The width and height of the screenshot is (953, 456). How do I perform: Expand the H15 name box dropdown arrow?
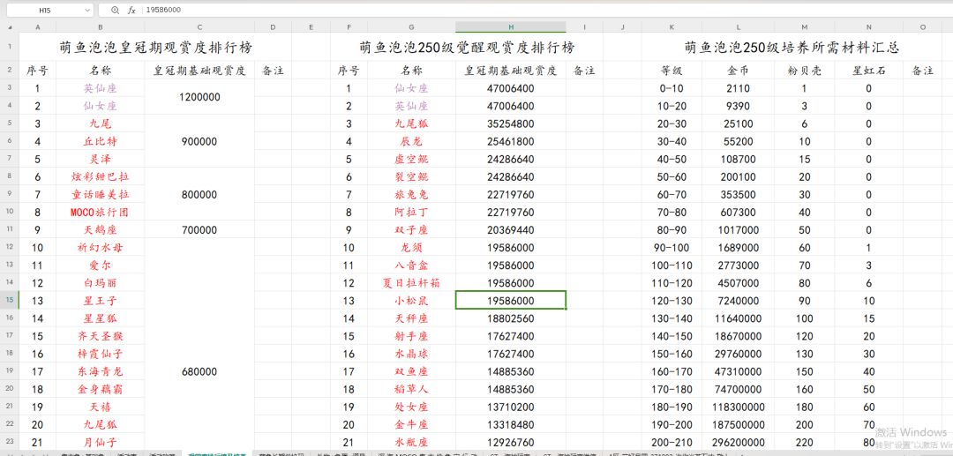point(86,11)
